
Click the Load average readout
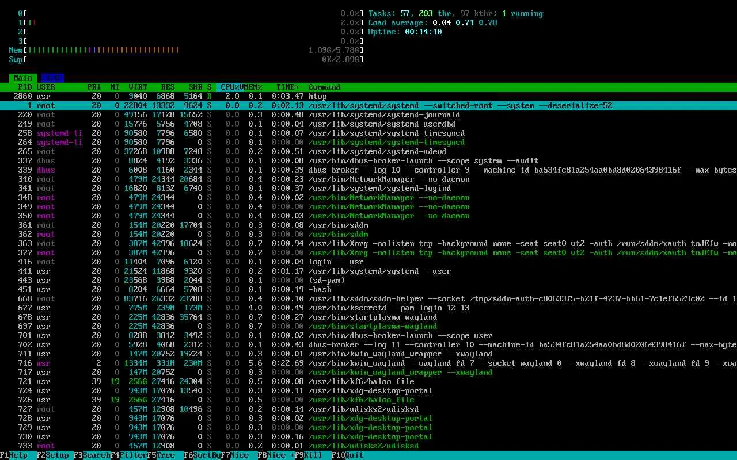(x=432, y=22)
